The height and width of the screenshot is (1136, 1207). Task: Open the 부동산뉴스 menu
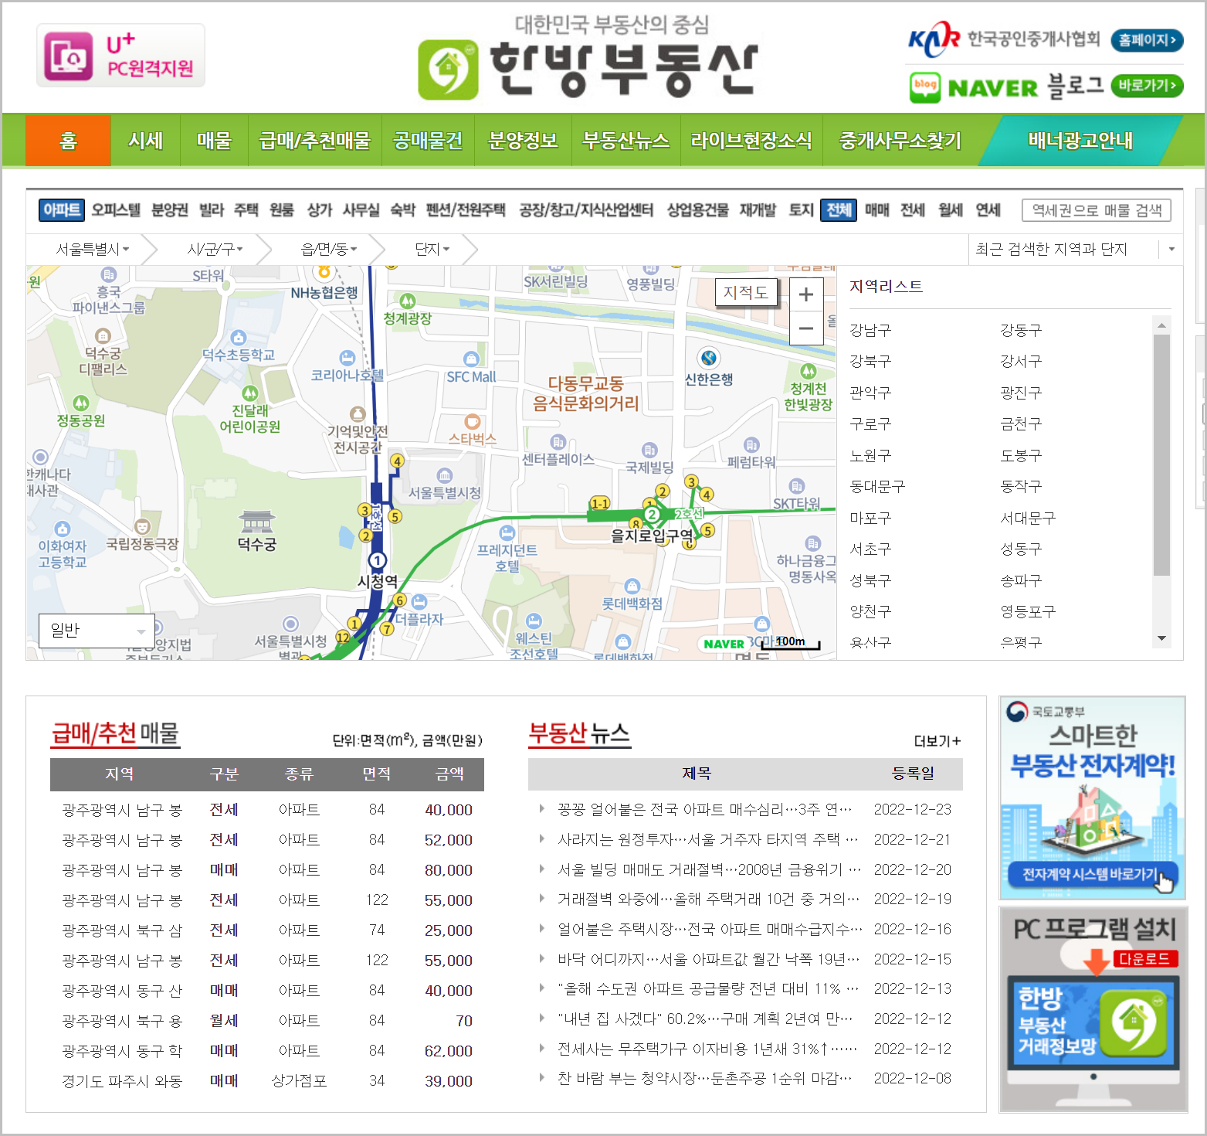(x=626, y=141)
